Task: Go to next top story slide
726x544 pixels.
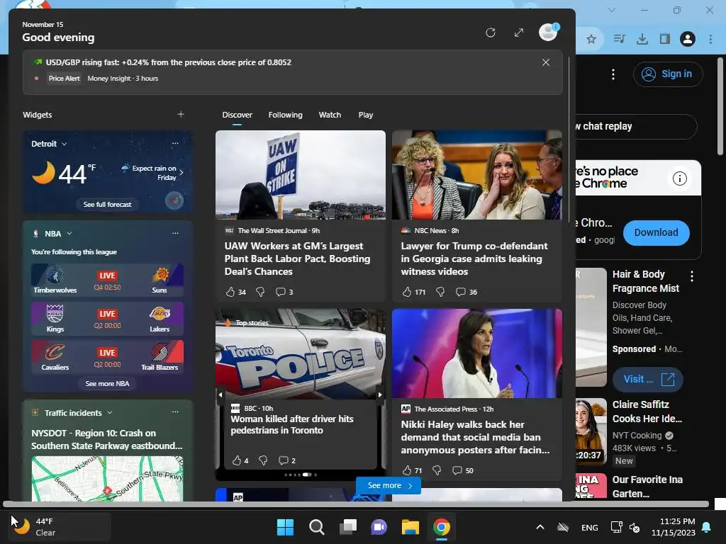Action: (x=380, y=395)
